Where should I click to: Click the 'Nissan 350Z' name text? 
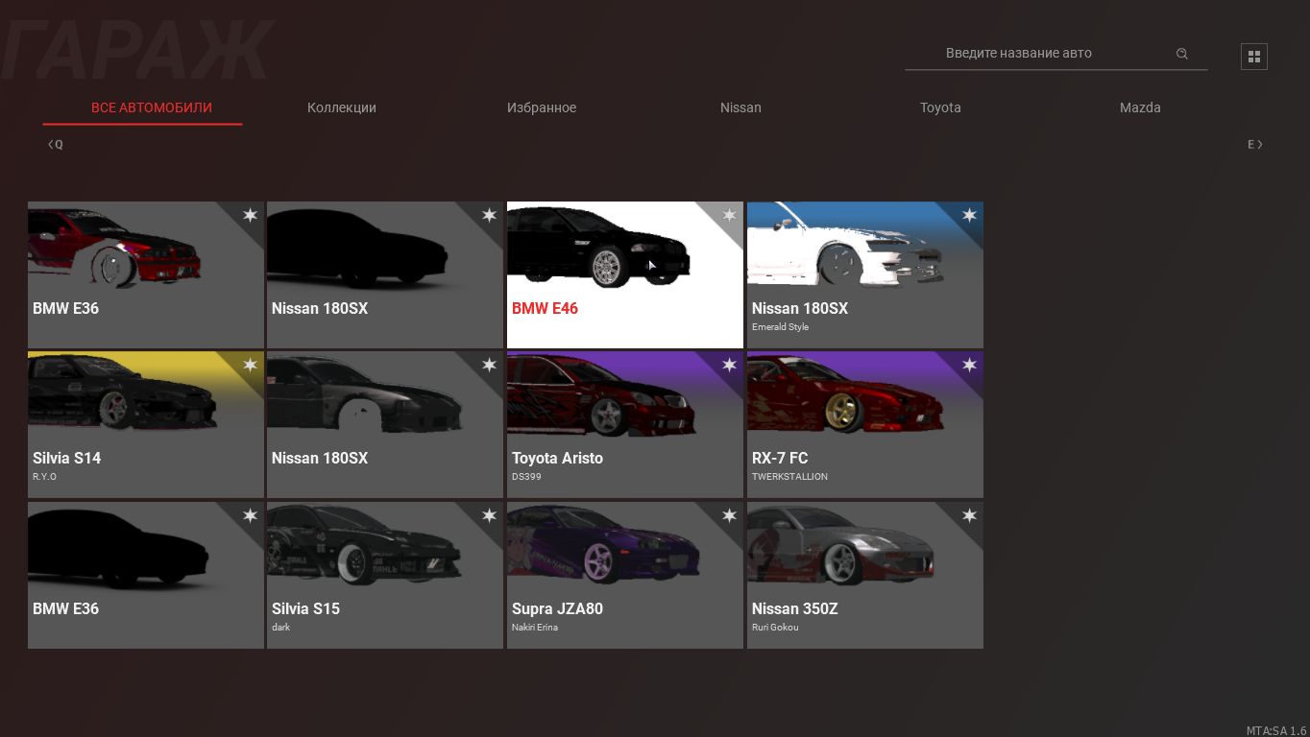[795, 609]
